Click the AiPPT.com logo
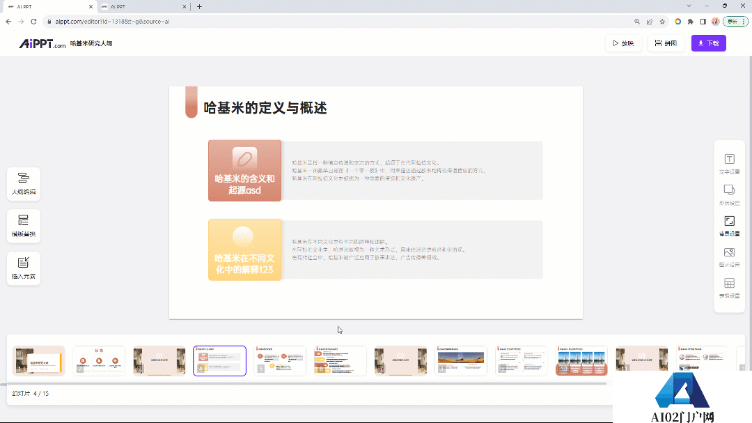The width and height of the screenshot is (752, 423). click(42, 44)
